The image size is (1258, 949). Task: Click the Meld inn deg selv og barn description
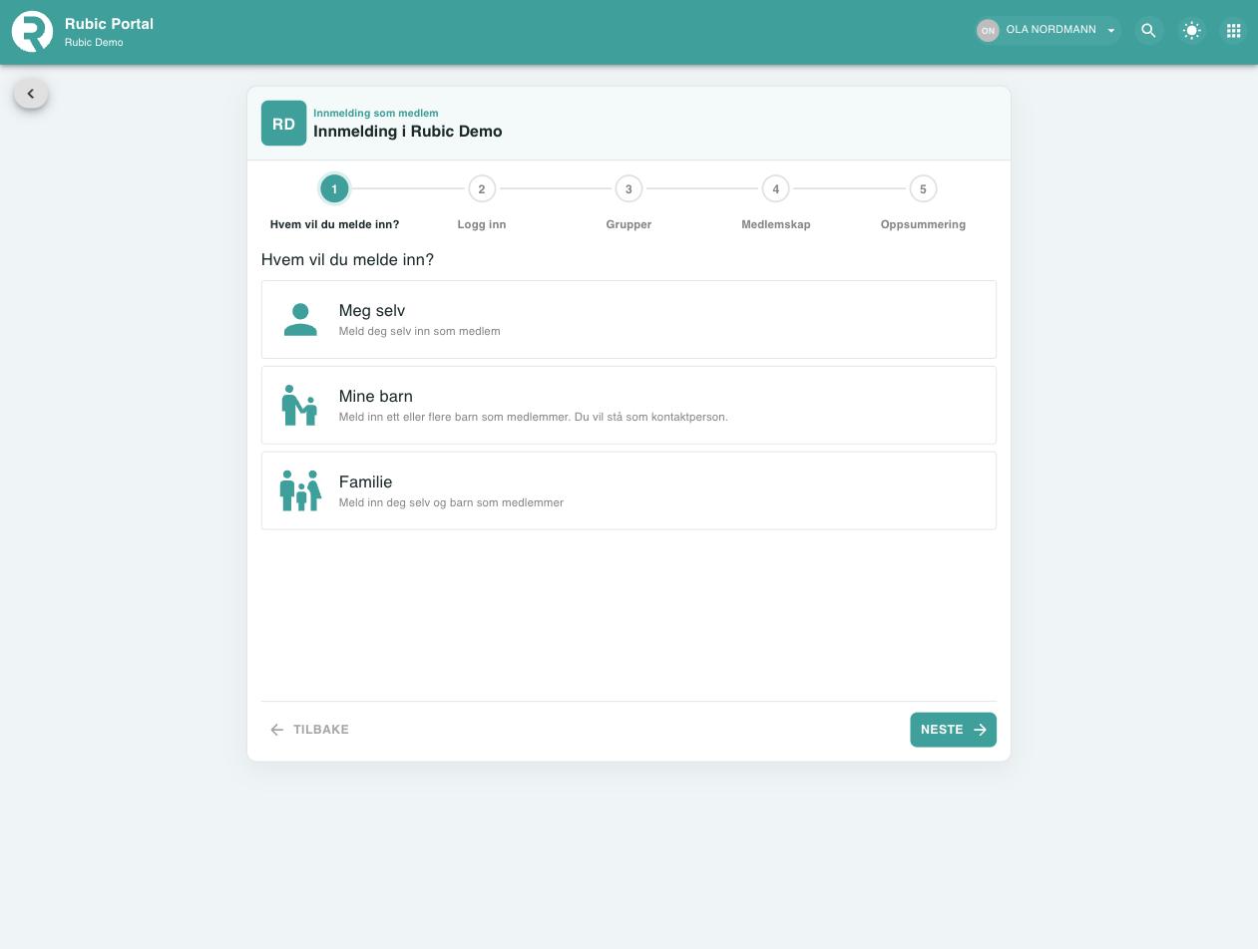click(451, 502)
